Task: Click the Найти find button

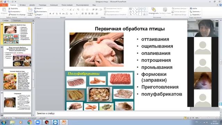Action: (194, 8)
